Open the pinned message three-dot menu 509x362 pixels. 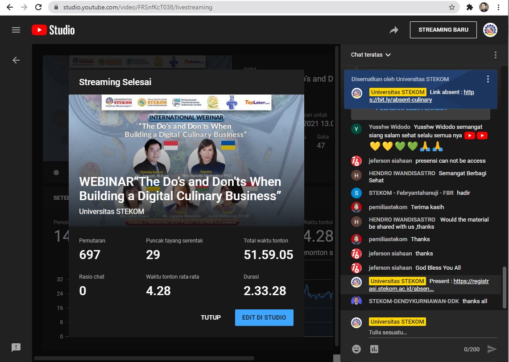tap(488, 79)
